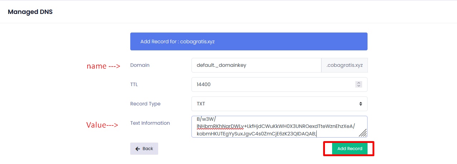457x164 pixels.
Task: Open the Record Type dropdown showing TXT
Action: point(279,104)
